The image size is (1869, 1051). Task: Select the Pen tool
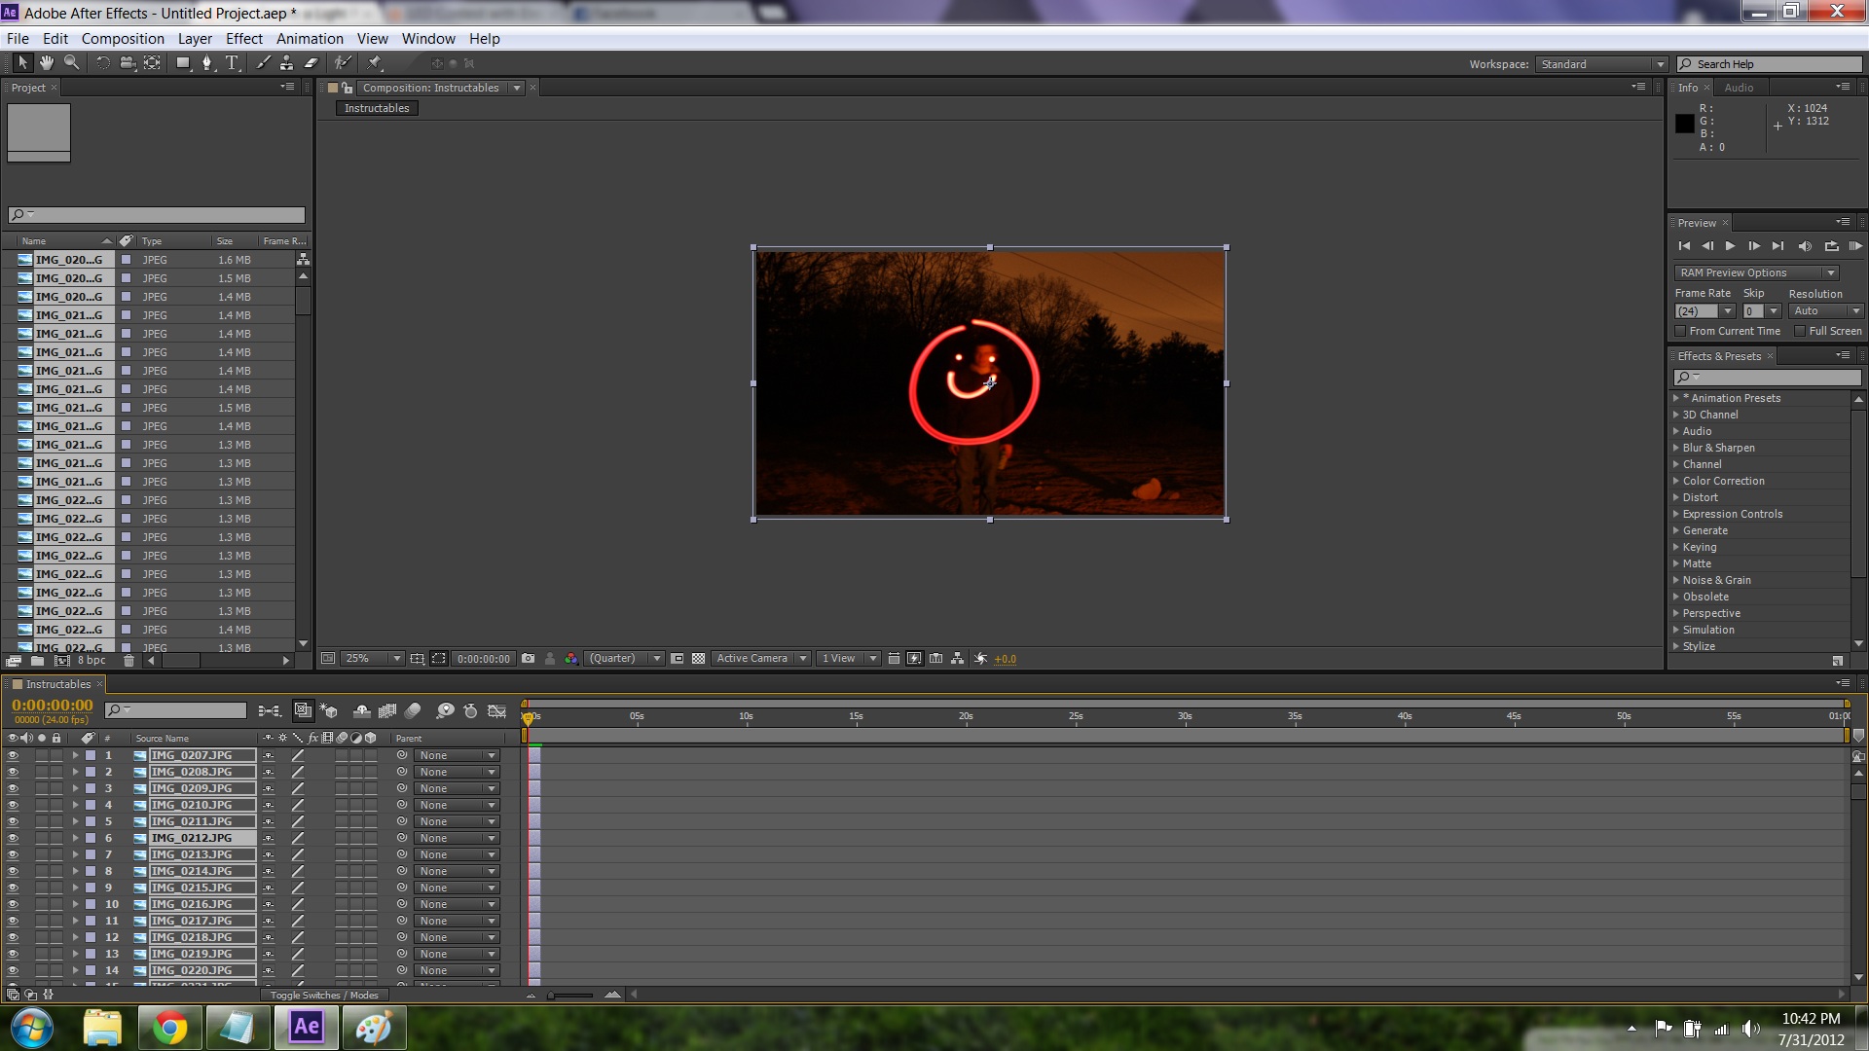(207, 63)
